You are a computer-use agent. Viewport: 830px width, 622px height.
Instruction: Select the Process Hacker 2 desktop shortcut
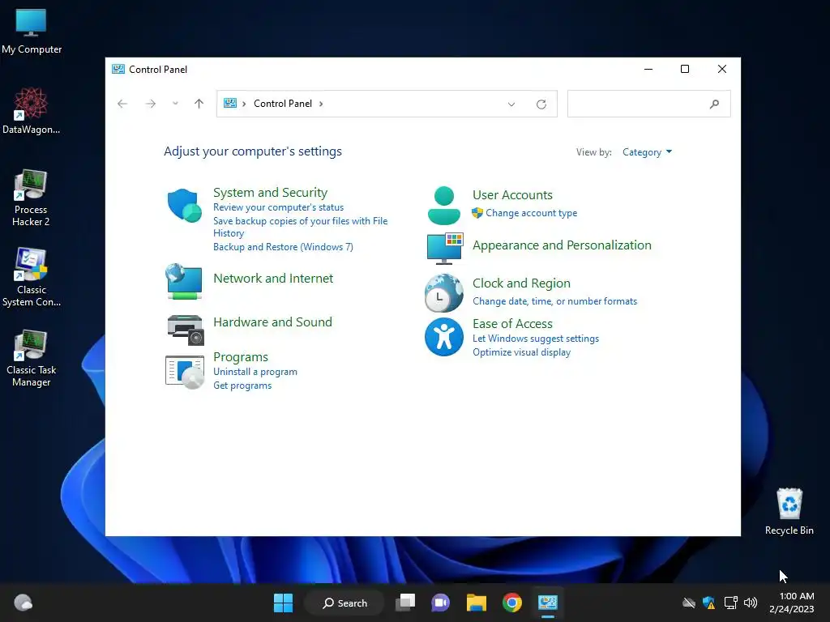coord(32,198)
